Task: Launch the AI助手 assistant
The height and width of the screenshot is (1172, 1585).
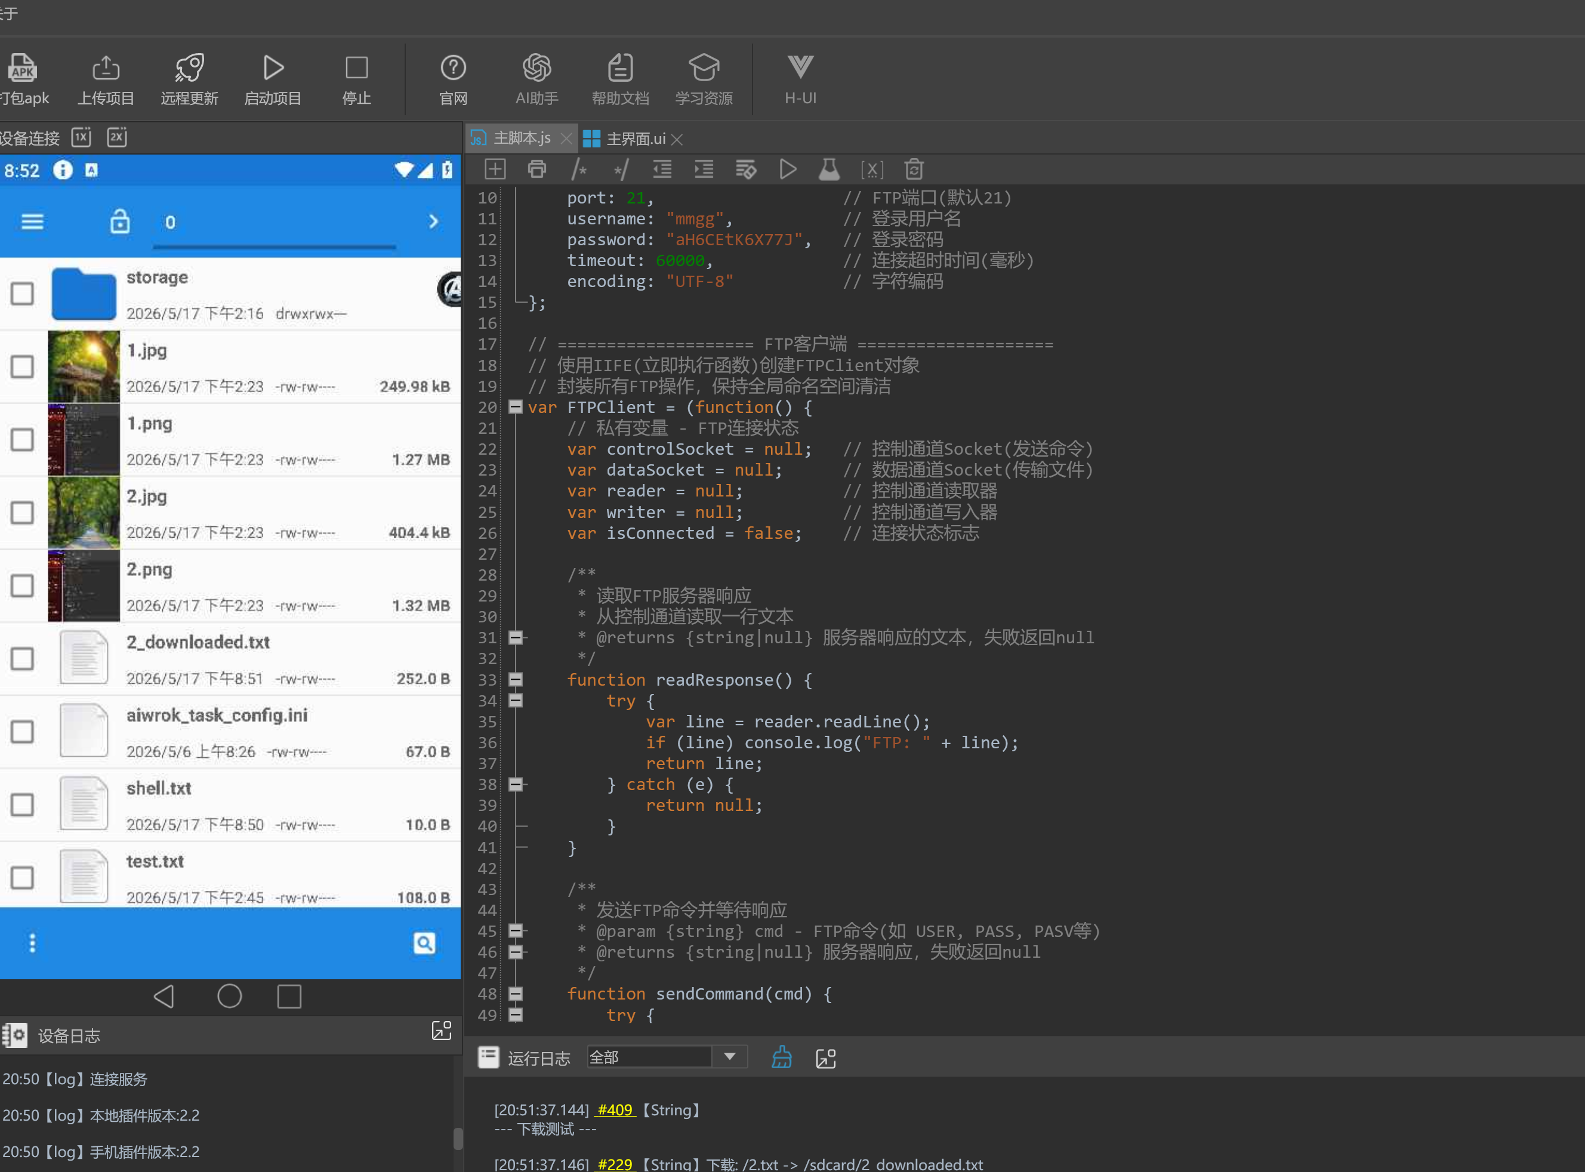Action: (536, 80)
